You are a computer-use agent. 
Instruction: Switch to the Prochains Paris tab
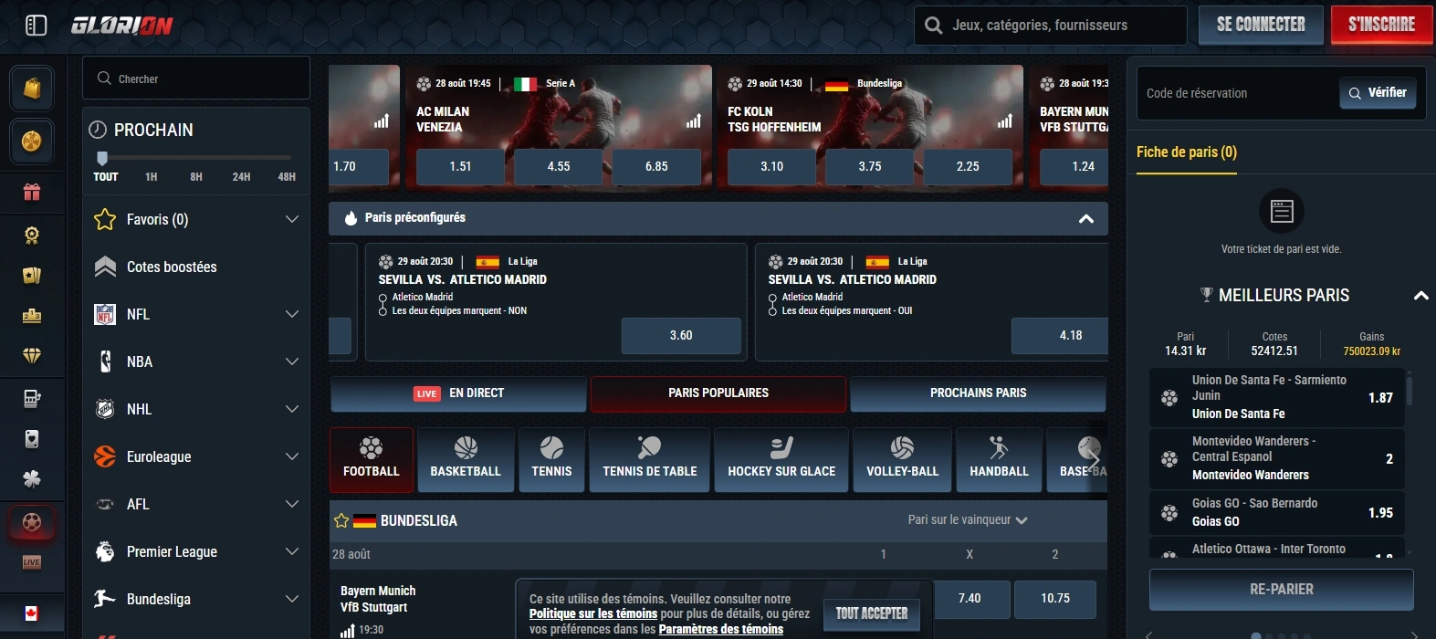click(x=978, y=393)
